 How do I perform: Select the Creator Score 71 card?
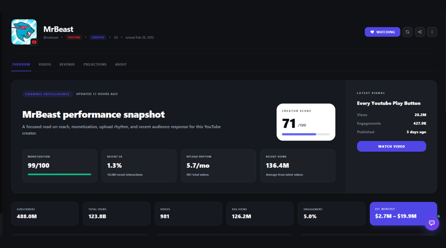pyautogui.click(x=306, y=122)
